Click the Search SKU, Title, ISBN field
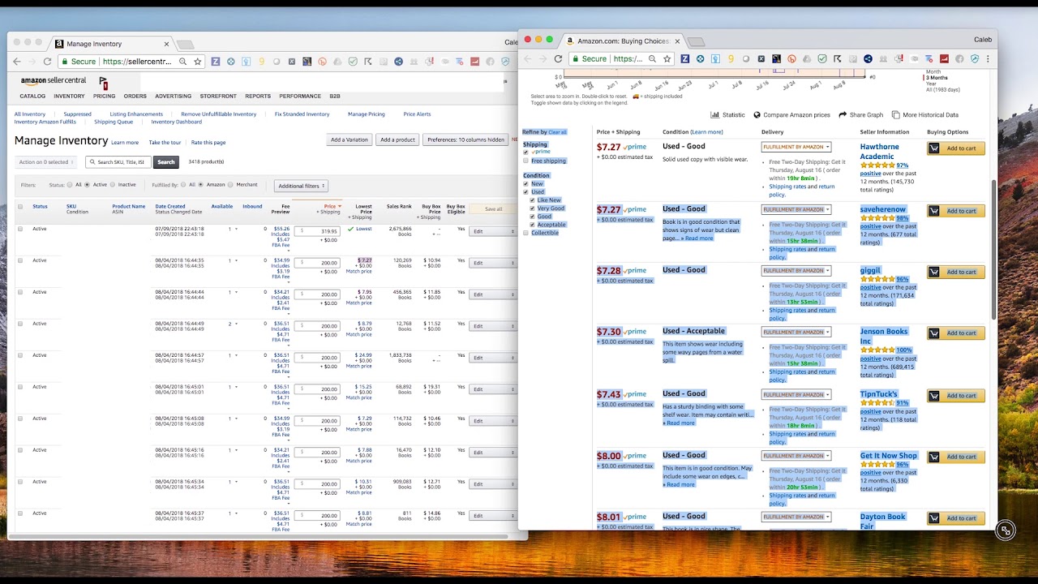The image size is (1038, 584). 118,162
